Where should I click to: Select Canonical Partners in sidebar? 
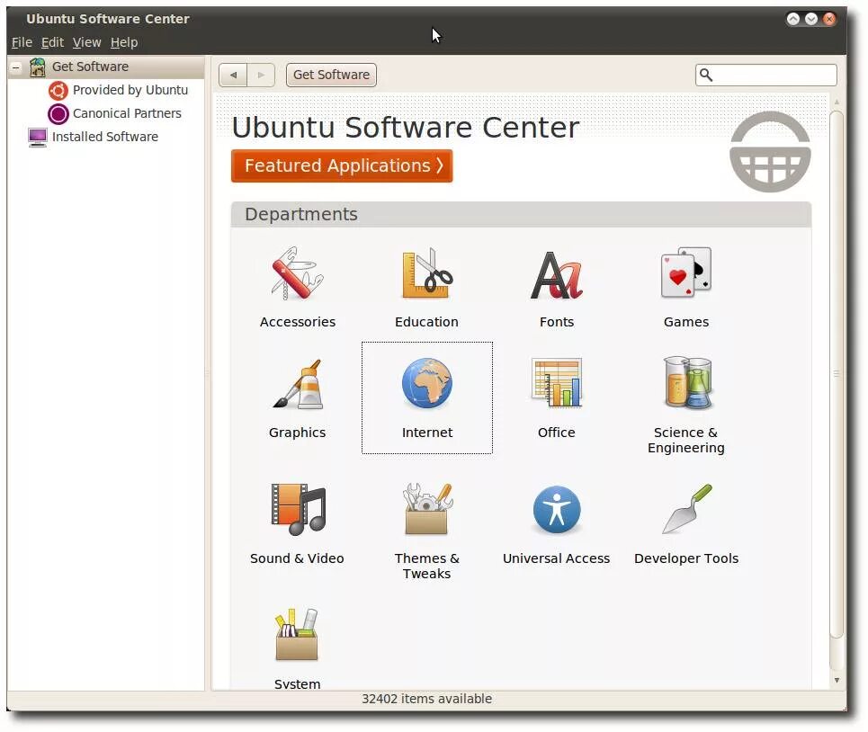(x=127, y=113)
